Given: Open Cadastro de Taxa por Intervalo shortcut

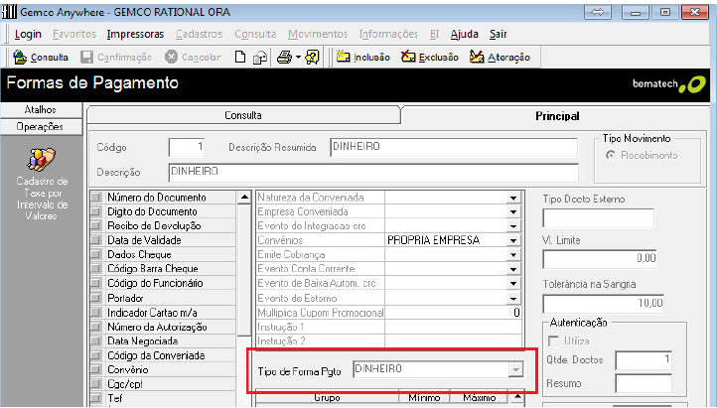Looking at the screenshot, I should pyautogui.click(x=42, y=185).
